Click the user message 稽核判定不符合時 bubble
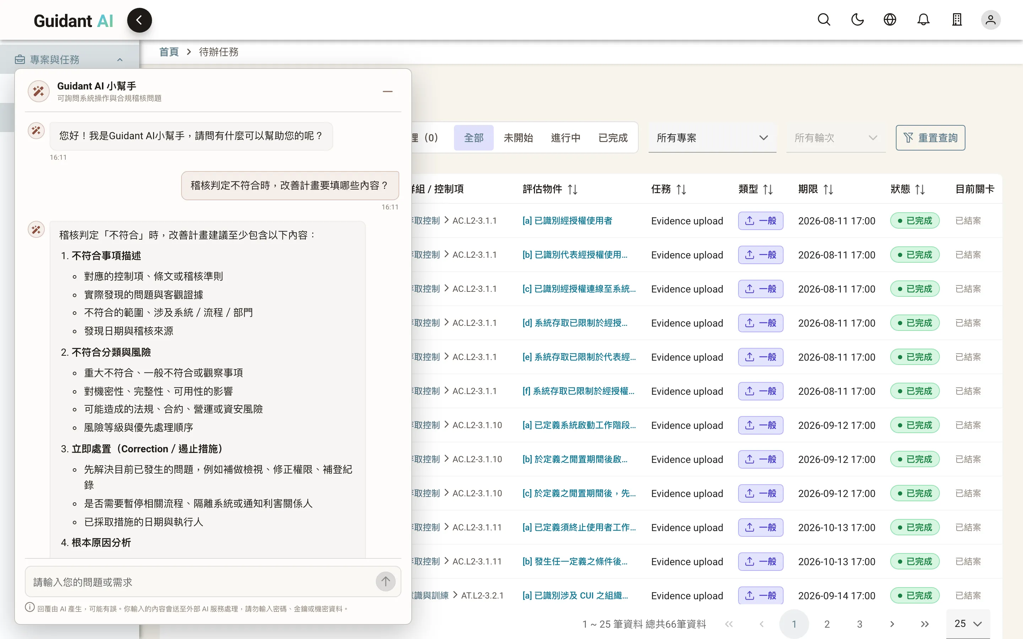This screenshot has width=1023, height=639. point(290,186)
